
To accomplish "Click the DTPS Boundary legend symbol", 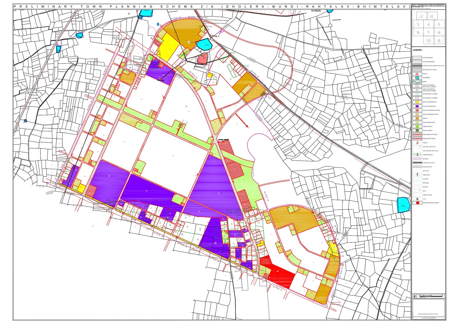I will [417, 58].
